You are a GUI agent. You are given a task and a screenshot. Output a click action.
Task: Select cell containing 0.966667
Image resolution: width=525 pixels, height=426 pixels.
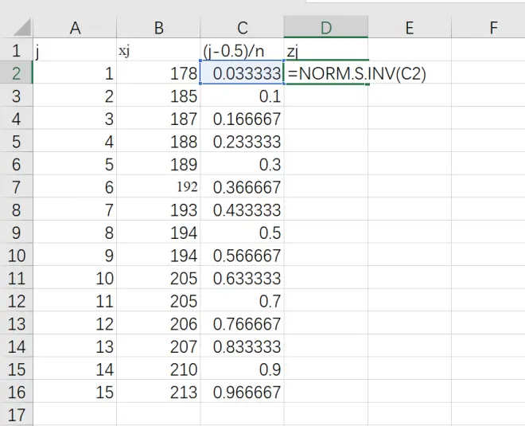[243, 392]
